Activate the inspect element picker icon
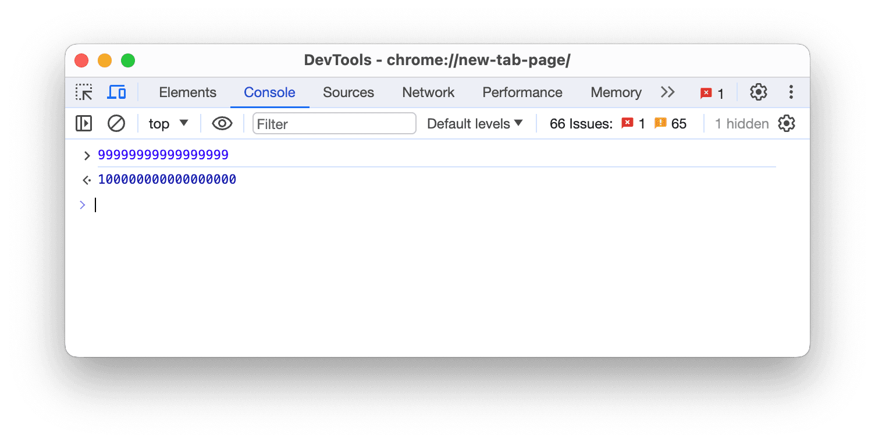This screenshot has height=443, width=875. click(x=84, y=92)
